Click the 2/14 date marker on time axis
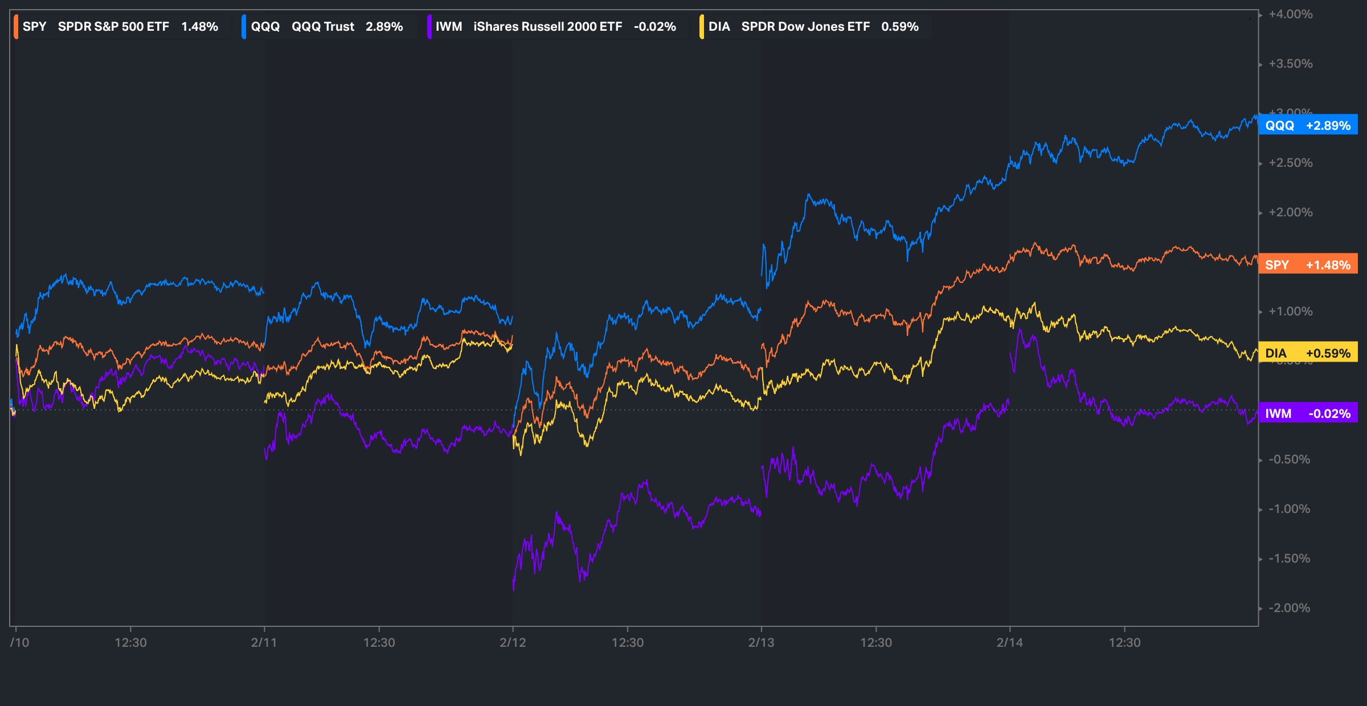Viewport: 1367px width, 706px height. click(x=1009, y=642)
